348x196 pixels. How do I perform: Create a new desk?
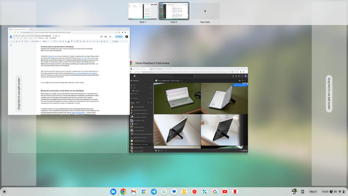tap(205, 11)
